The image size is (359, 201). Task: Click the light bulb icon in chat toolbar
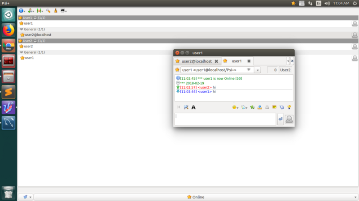coord(289,107)
